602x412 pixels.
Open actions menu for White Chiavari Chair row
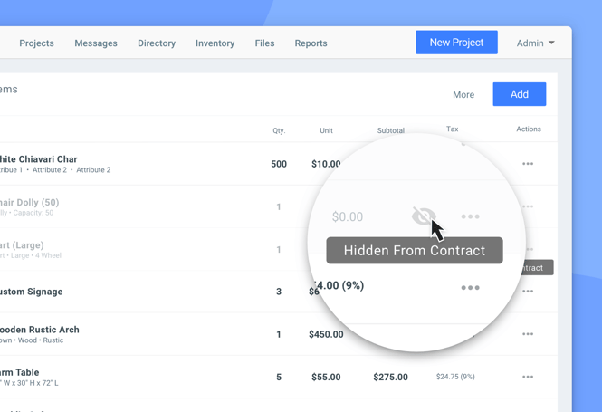(x=528, y=164)
